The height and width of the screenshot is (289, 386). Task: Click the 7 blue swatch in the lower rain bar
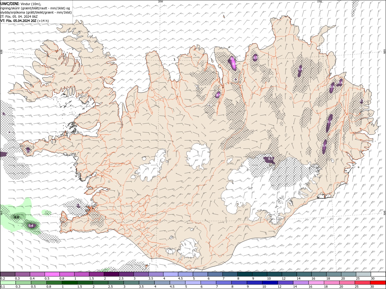[223, 283]
